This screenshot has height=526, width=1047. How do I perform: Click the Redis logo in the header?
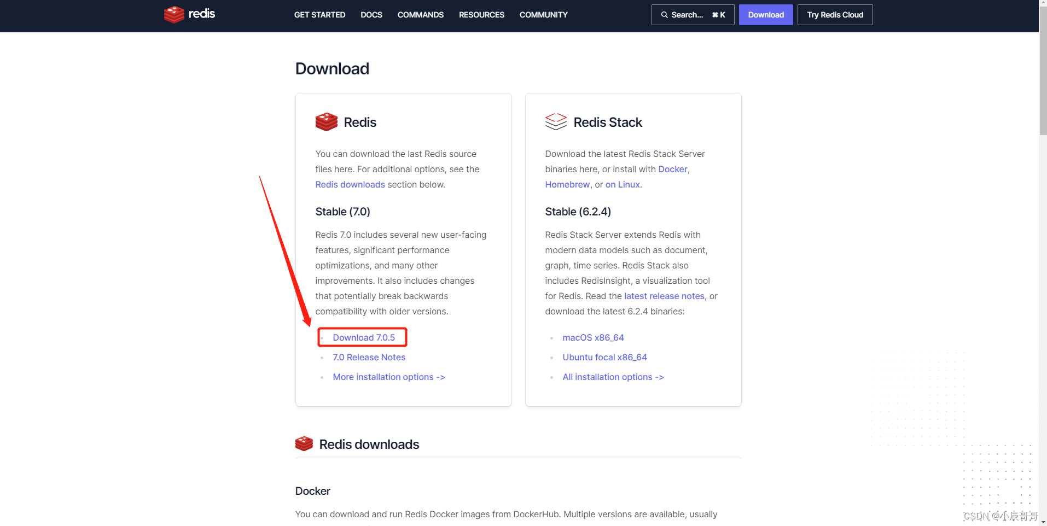(x=189, y=14)
